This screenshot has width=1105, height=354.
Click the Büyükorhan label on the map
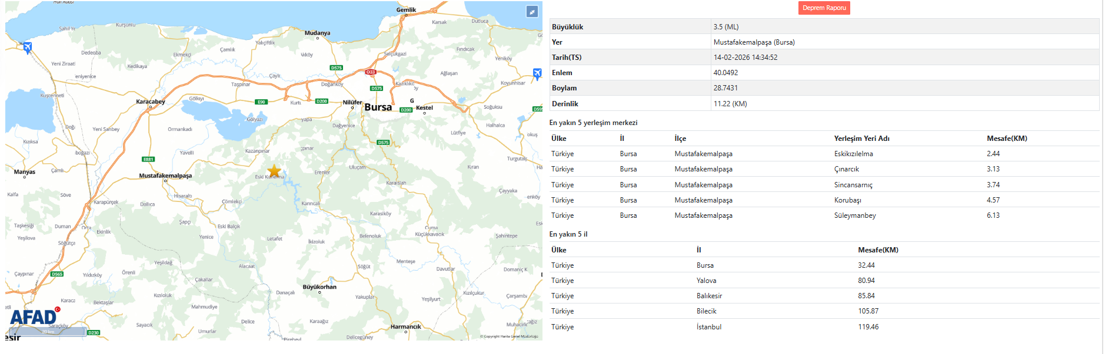319,287
